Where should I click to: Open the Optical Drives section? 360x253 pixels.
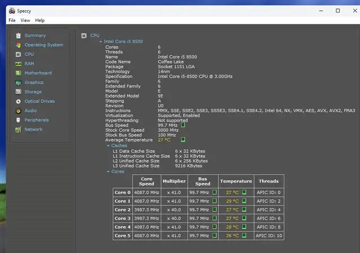[x=40, y=101]
